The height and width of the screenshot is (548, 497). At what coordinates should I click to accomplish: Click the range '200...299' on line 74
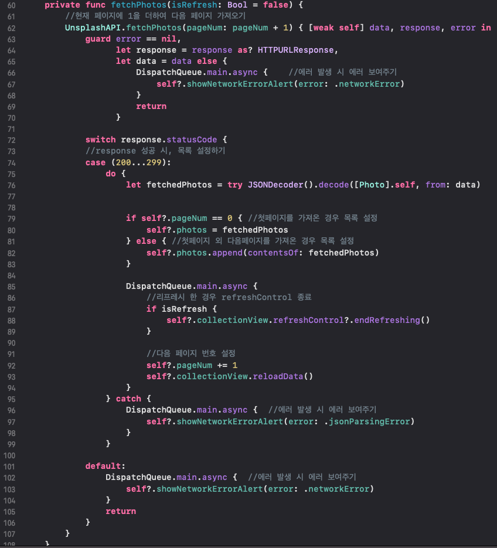(139, 162)
